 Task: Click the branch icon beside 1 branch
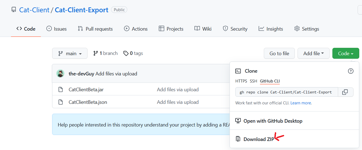click(95, 53)
